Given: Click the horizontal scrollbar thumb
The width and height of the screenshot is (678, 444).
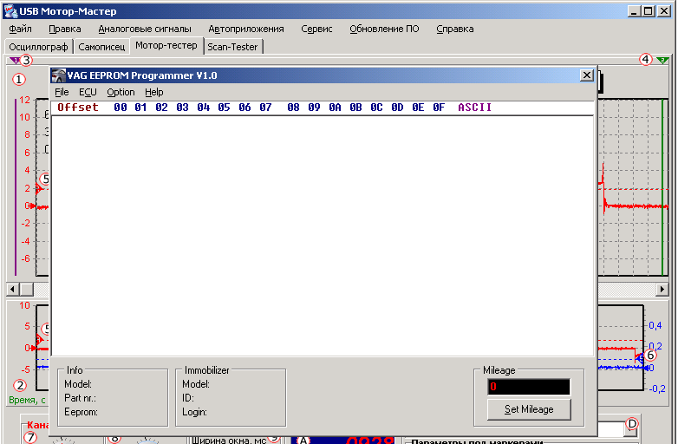Looking at the screenshot, I should click(x=27, y=289).
